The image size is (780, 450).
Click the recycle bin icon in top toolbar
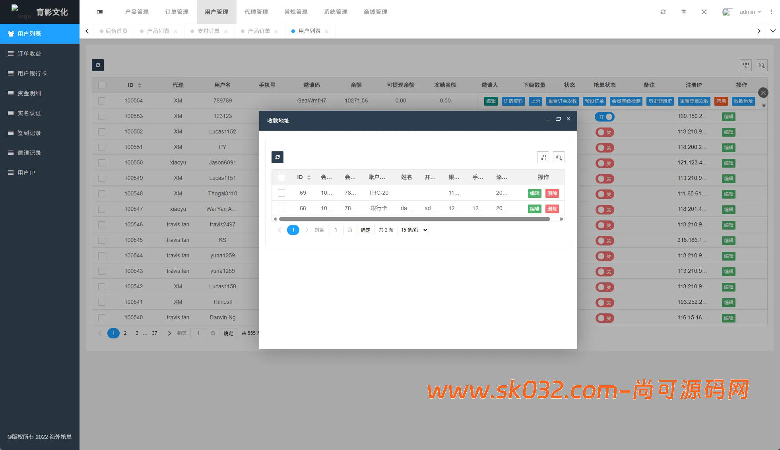683,12
